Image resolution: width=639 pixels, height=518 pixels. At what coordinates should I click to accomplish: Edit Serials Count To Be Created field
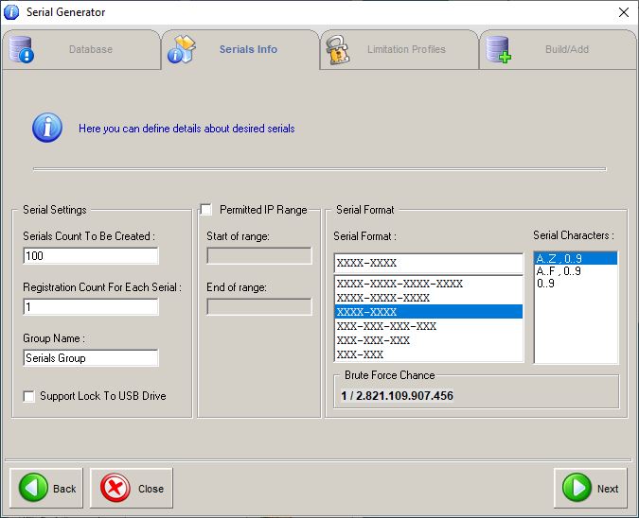pos(91,256)
